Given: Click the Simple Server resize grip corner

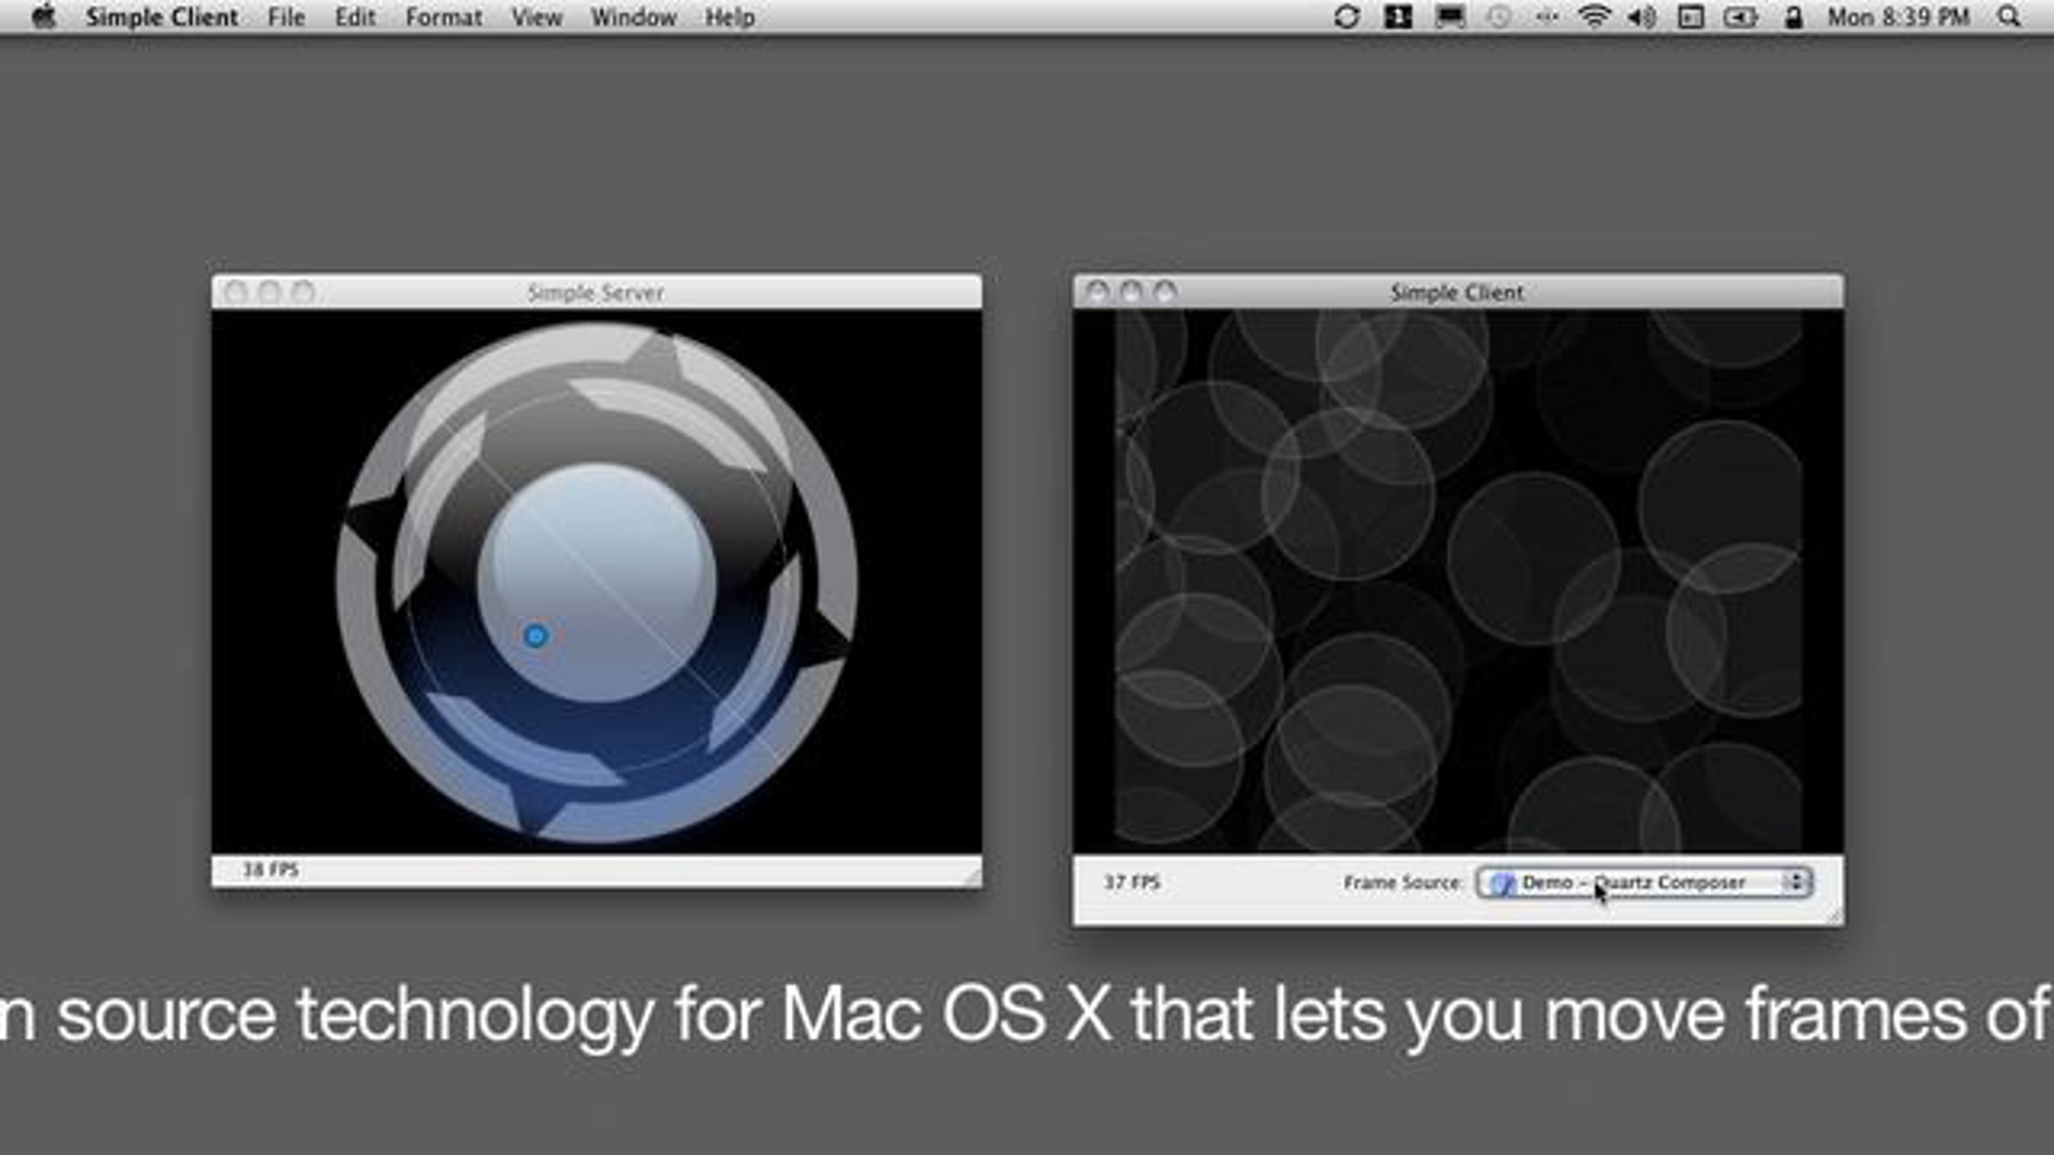Looking at the screenshot, I should click(972, 878).
